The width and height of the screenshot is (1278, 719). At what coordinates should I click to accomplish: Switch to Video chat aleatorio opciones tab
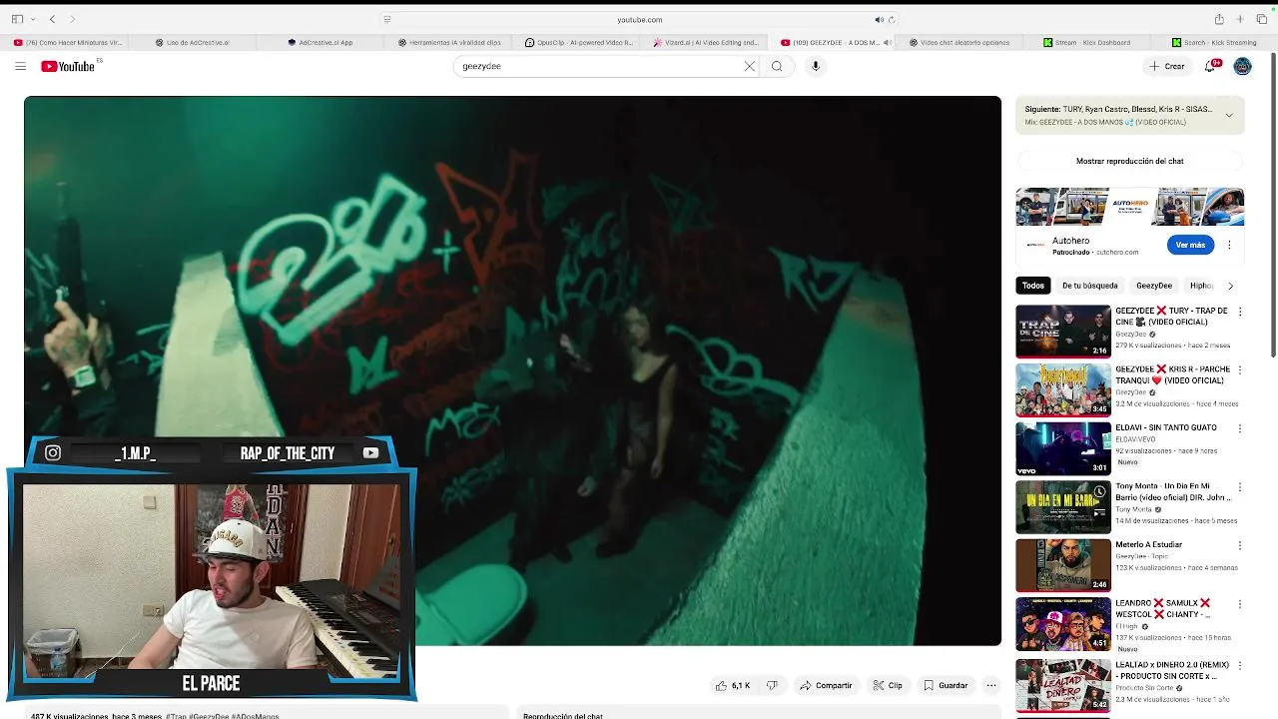pos(958,43)
